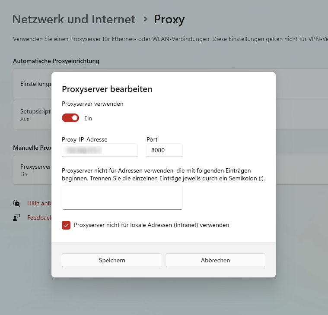This screenshot has height=315, width=328.
Task: Click the Hilfe anfordern help icon
Action: tap(16, 203)
